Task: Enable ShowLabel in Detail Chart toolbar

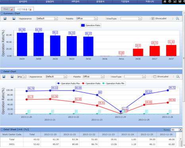Action: coord(155,77)
